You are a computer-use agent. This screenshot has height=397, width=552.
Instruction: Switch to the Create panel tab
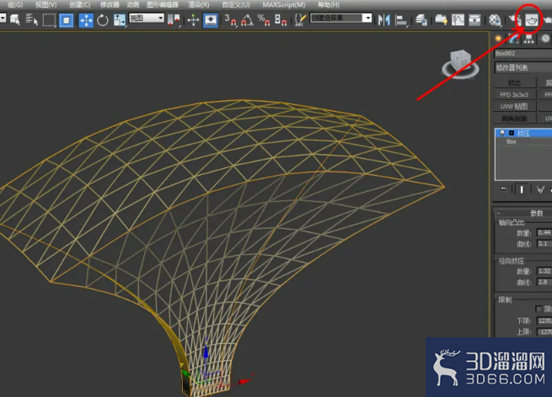click(x=498, y=39)
